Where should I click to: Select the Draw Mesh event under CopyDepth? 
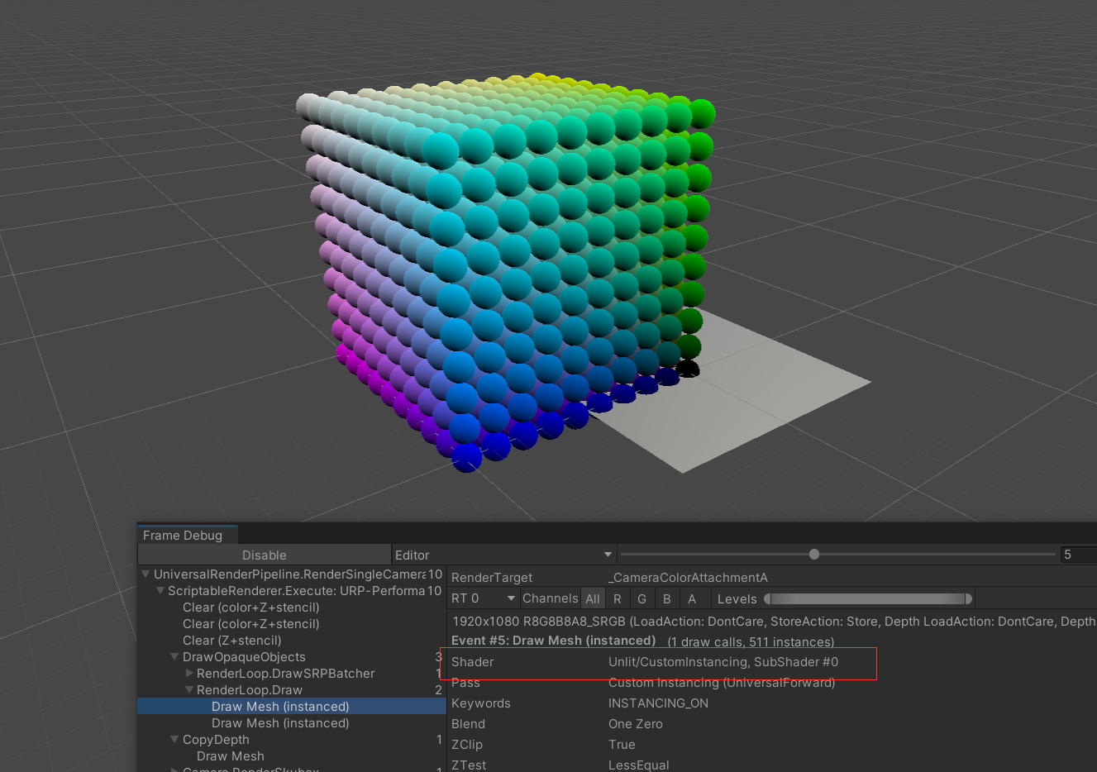(x=230, y=755)
